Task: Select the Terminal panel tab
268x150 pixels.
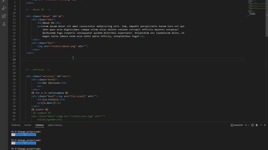Action: pyautogui.click(x=39, y=125)
